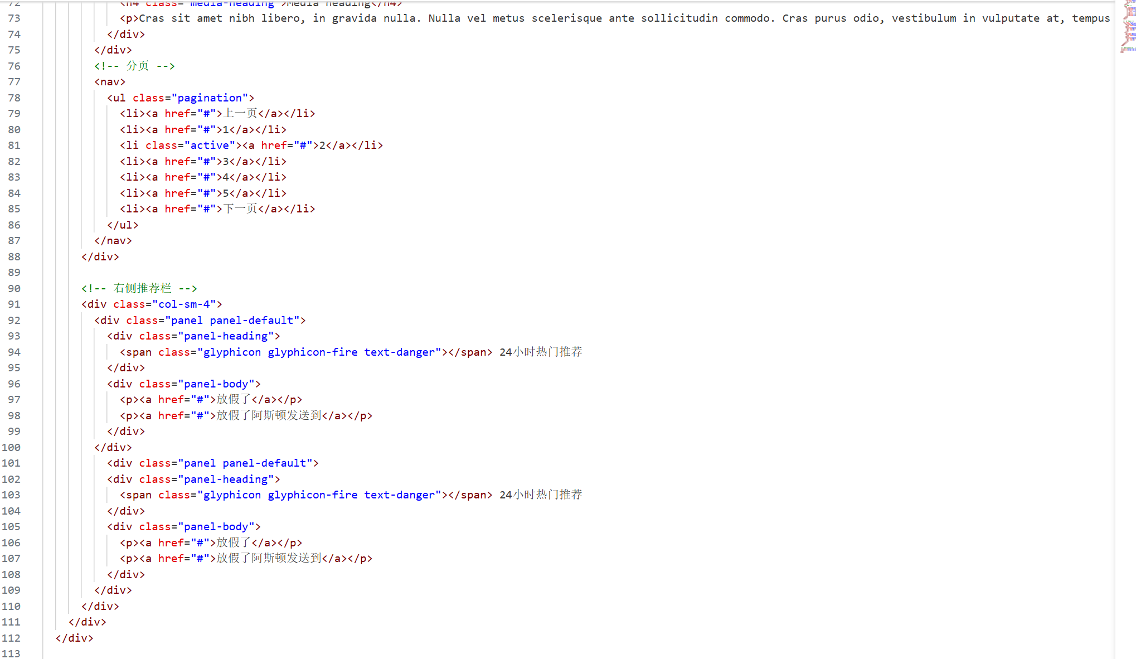
Task: Click "glyphicon-fire" text on line 94
Action: click(x=313, y=352)
